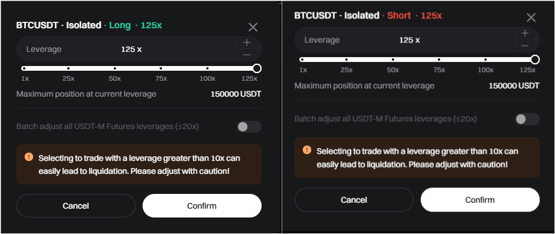Set Short leverage slider to 100x mark
Image resolution: width=555 pixels, height=234 pixels.
coord(485,60)
